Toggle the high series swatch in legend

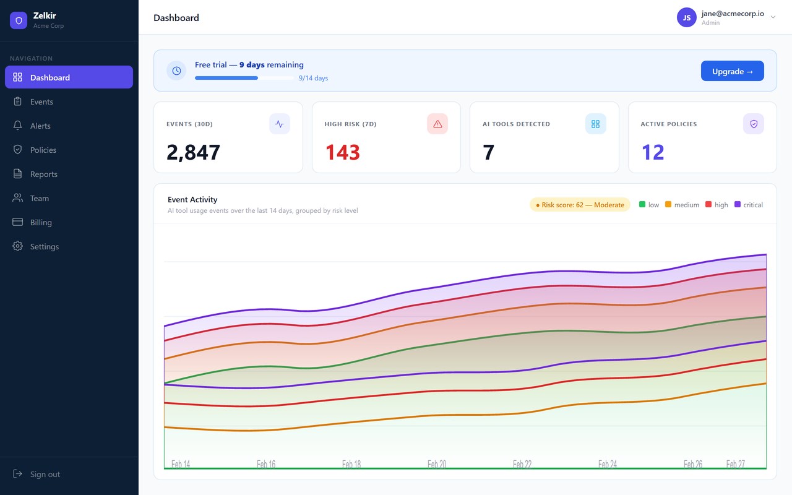click(x=709, y=204)
